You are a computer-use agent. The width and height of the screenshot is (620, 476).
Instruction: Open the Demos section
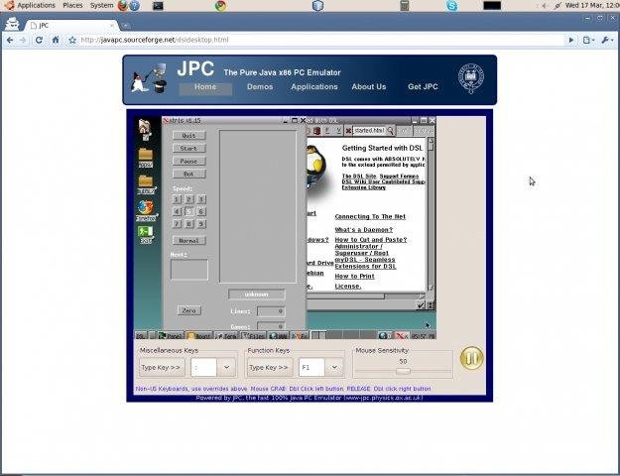[x=260, y=87]
